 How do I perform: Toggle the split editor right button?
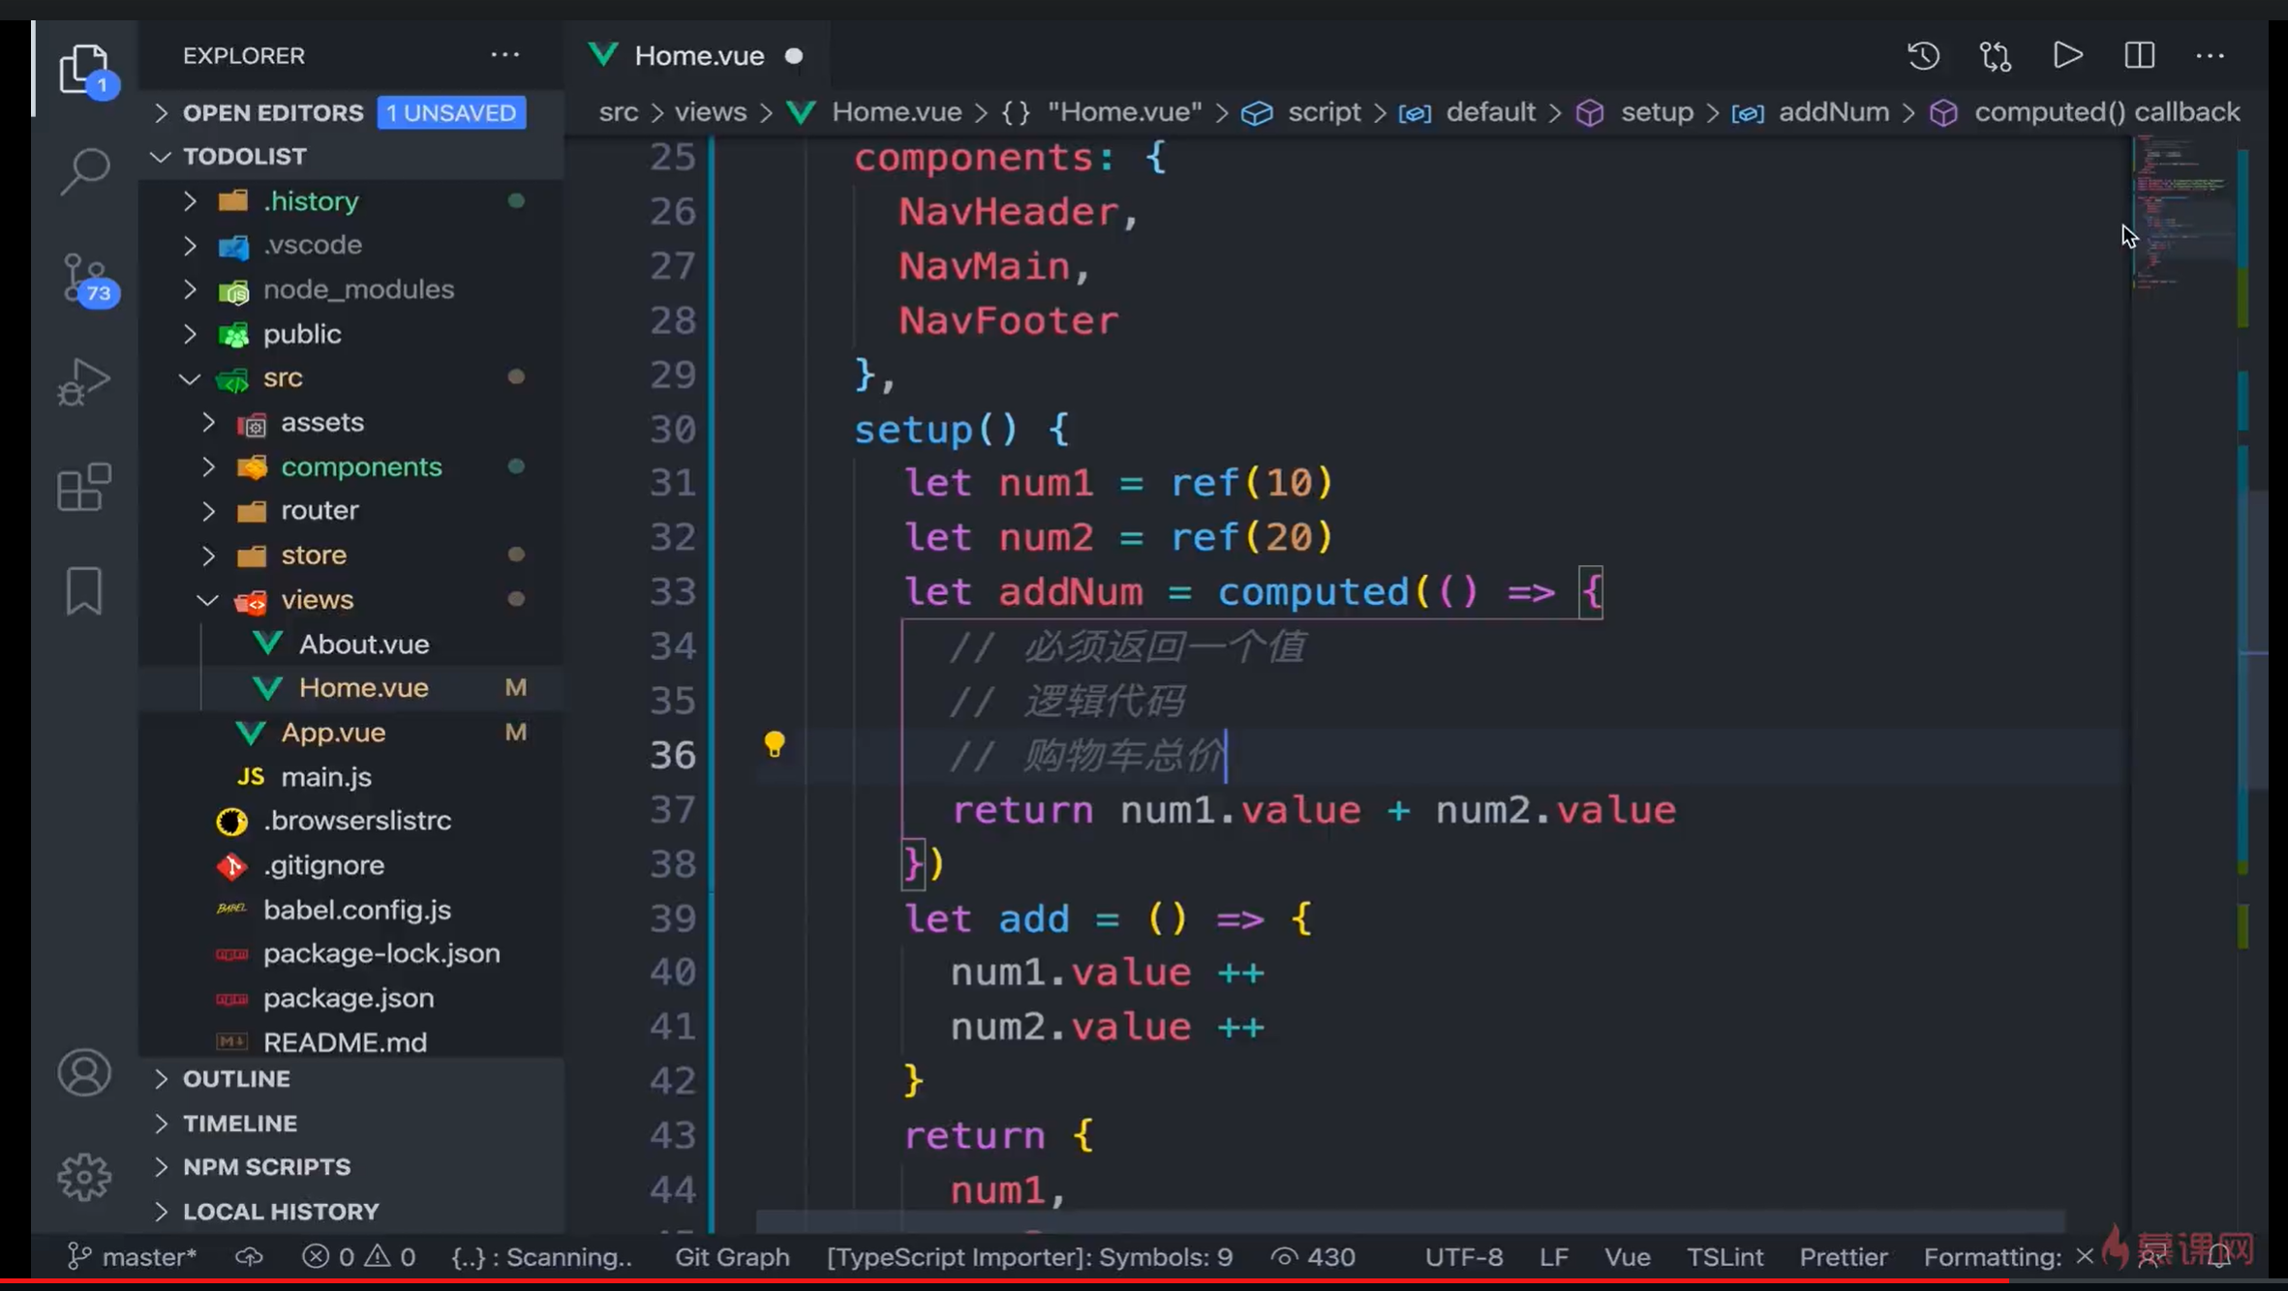pyautogui.click(x=2139, y=56)
